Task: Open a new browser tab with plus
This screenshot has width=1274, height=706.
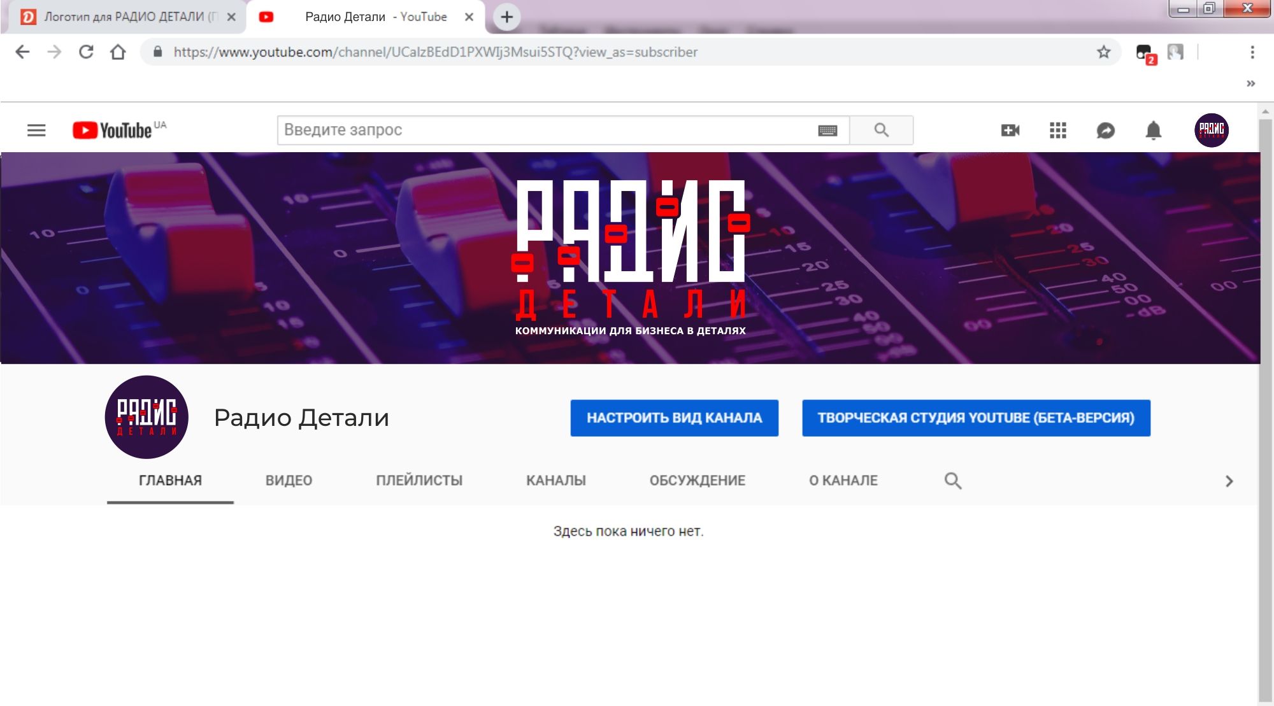Action: pyautogui.click(x=507, y=17)
